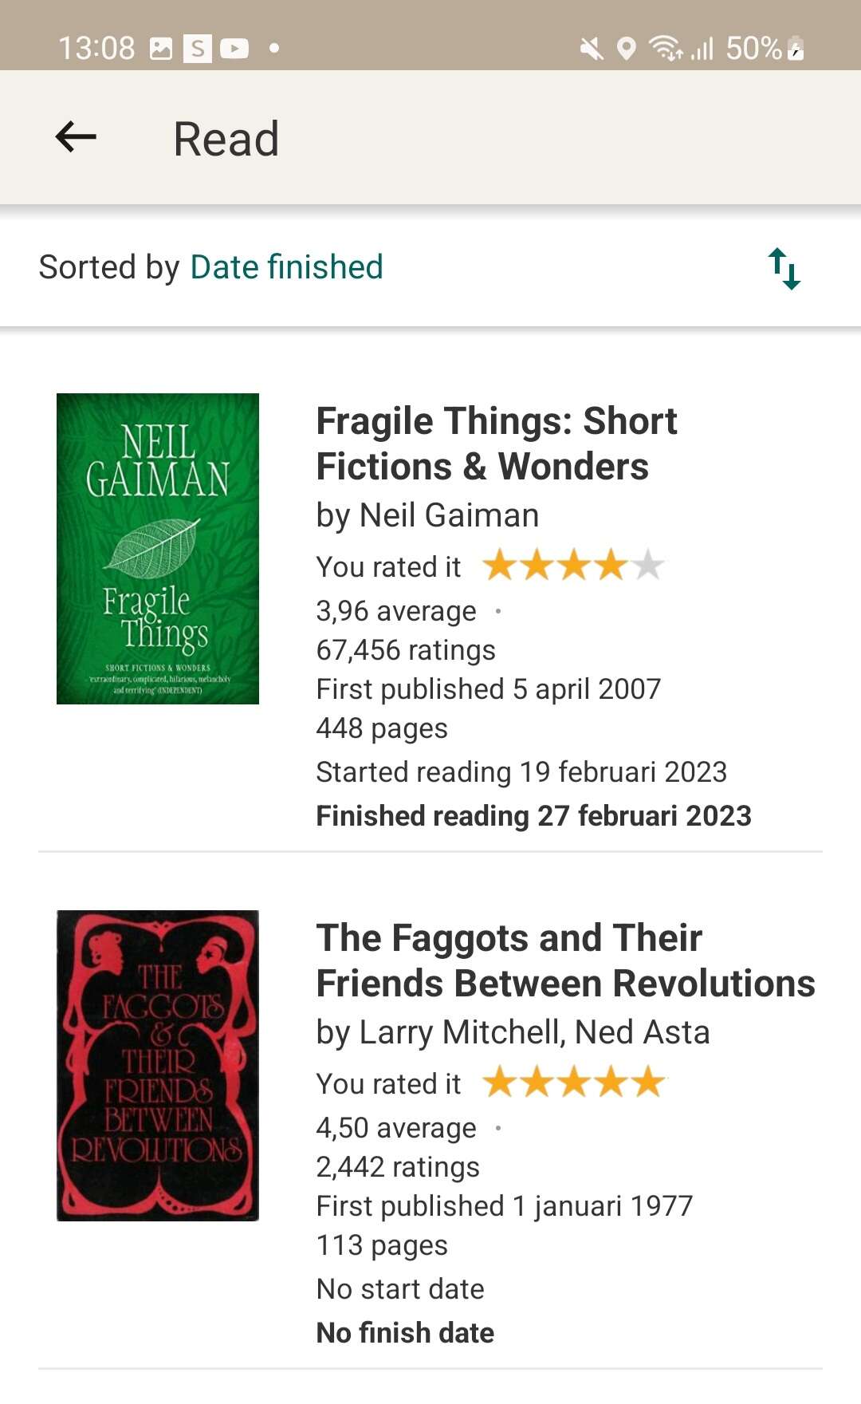Select Finished reading 27 februari 2023
The image size is (861, 1404).
[x=533, y=816]
